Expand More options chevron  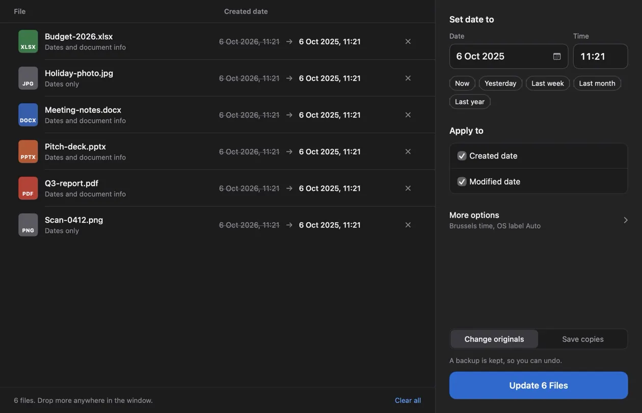(x=626, y=220)
